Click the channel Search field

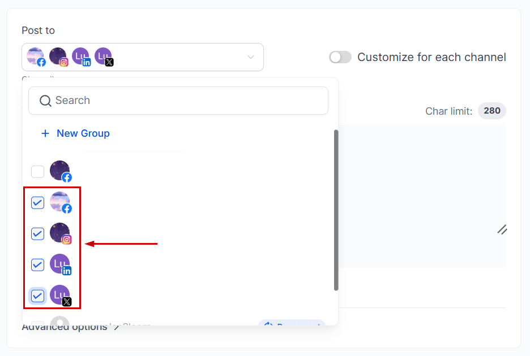click(178, 101)
